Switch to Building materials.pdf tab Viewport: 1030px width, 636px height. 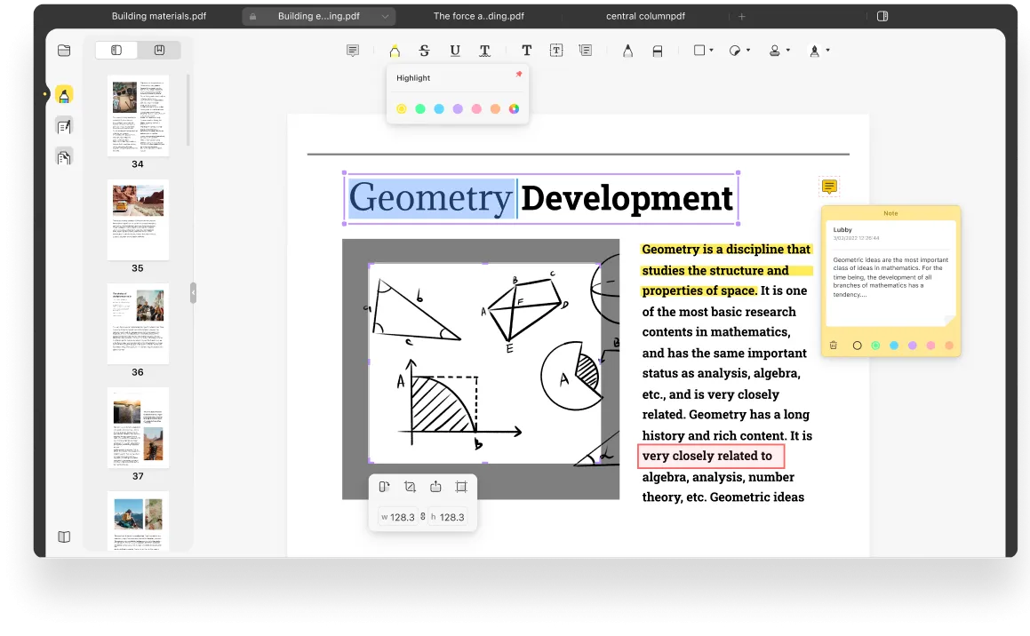[159, 16]
